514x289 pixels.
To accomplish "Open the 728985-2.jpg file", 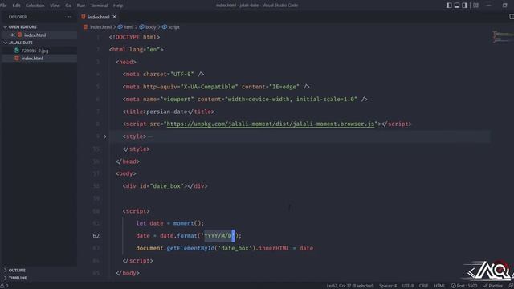I will 35,51.
